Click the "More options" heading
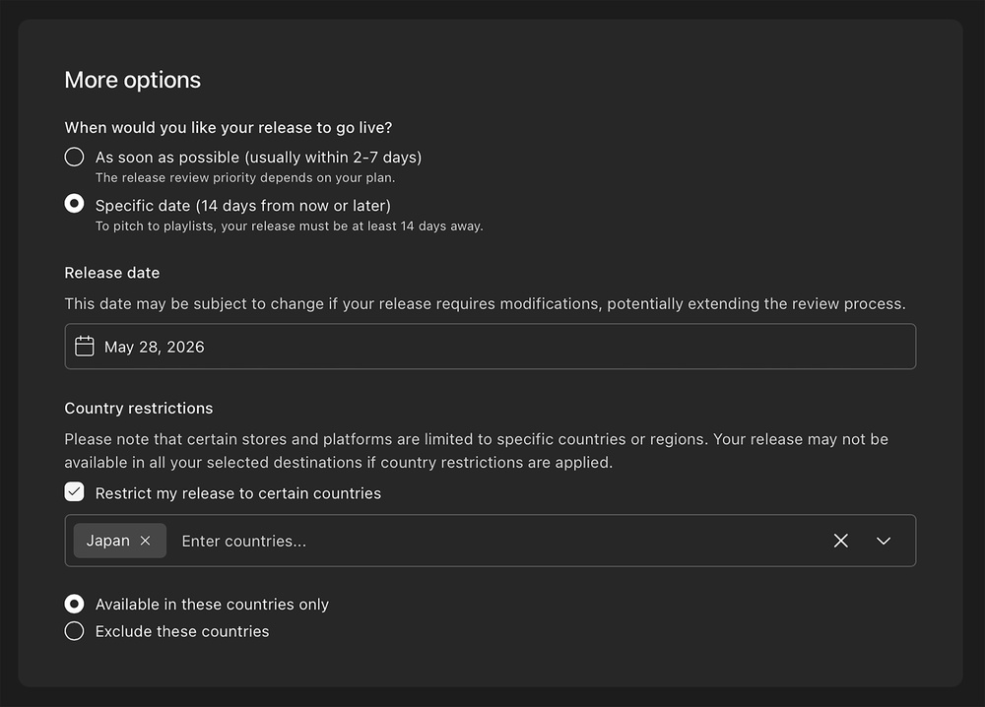 pos(132,80)
